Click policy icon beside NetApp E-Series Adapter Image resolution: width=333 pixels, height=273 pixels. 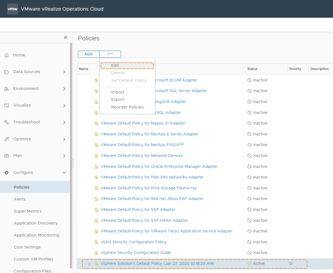click(96, 134)
